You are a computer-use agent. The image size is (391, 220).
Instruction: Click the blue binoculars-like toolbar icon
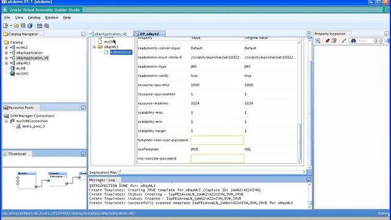click(x=40, y=26)
